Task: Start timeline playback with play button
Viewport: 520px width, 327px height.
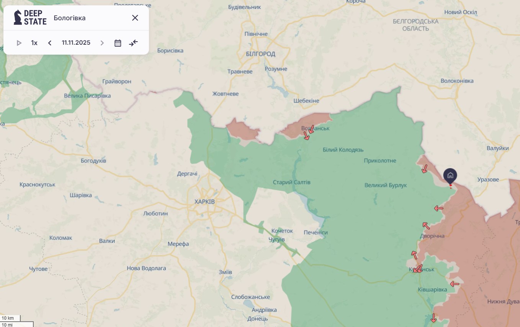Action: pos(19,43)
